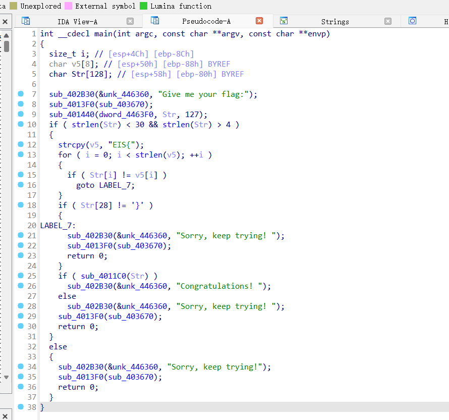The height and width of the screenshot is (420, 449).
Task: Click return 0 on line 36
Action: click(78, 387)
